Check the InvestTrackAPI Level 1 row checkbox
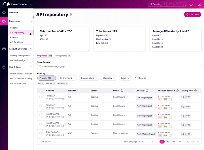204x150 pixels. [x=41, y=115]
